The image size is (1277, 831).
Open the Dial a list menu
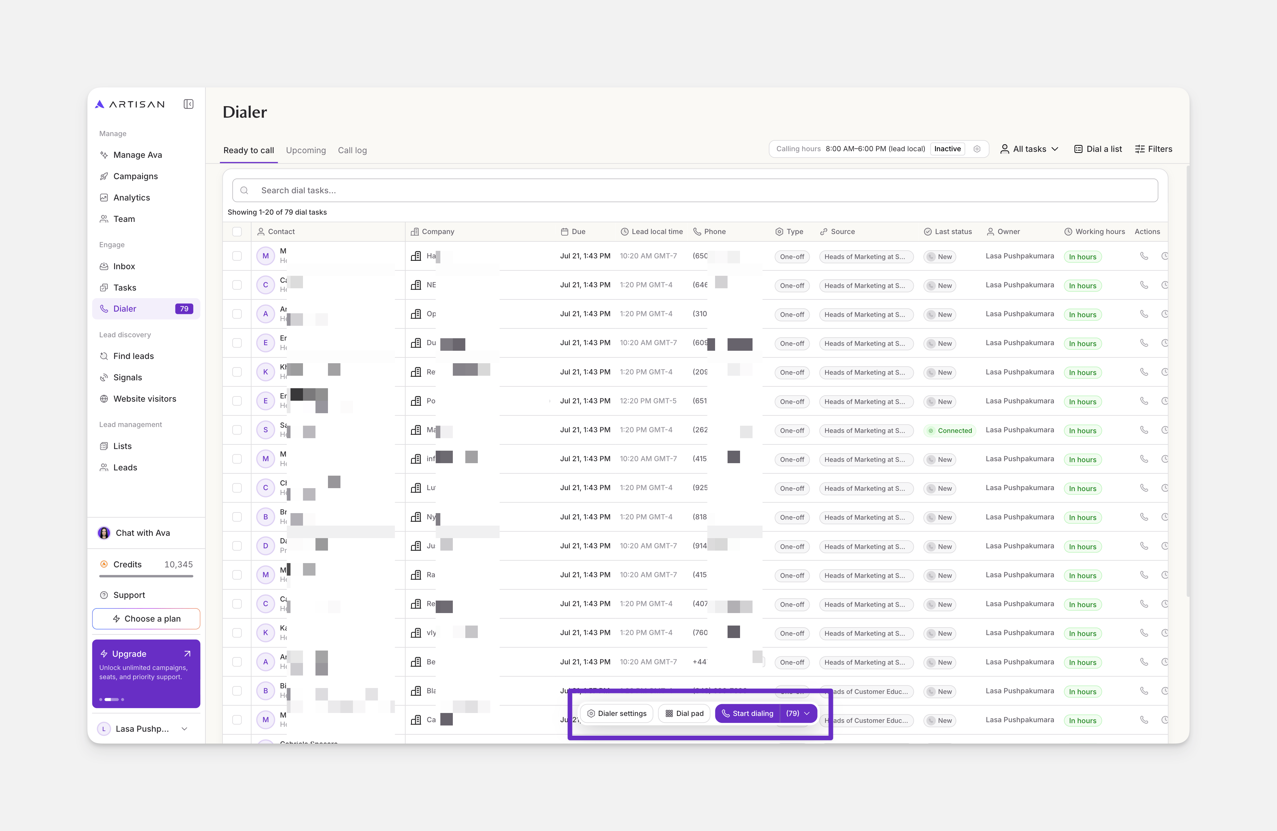click(x=1098, y=149)
